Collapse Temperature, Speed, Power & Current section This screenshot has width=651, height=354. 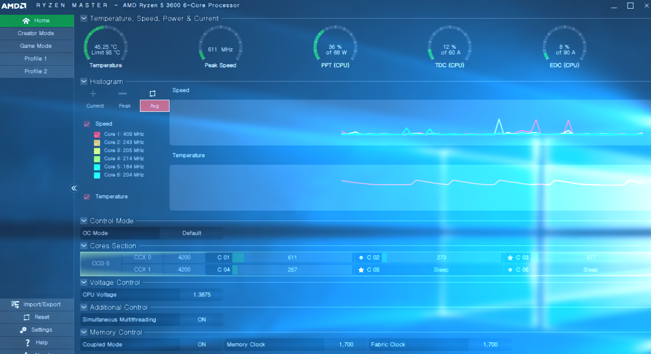pyautogui.click(x=84, y=19)
